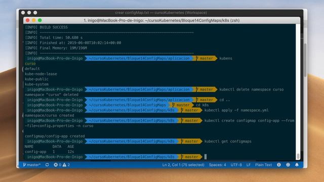This screenshot has width=324, height=182.
Task: Change indentation via Spaces: 4
Action: coord(217,165)
